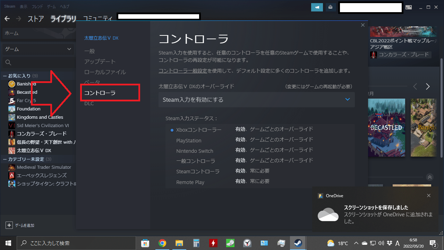Click the 太閤立志伝V DX library icon

pyautogui.click(x=12, y=151)
